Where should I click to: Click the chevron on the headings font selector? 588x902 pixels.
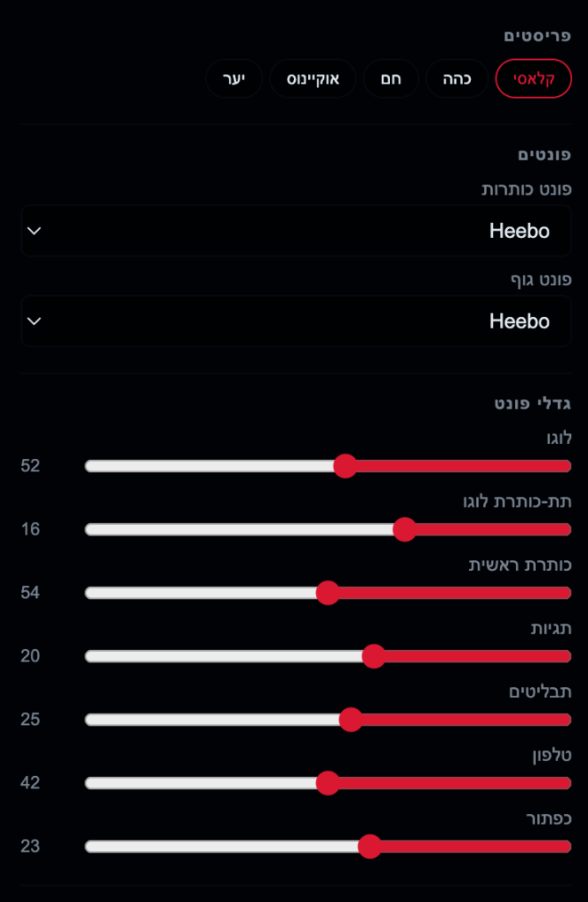click(34, 231)
